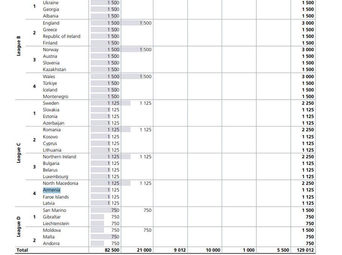Select the Montenegro row label
The width and height of the screenshot is (342, 255).
pos(55,97)
